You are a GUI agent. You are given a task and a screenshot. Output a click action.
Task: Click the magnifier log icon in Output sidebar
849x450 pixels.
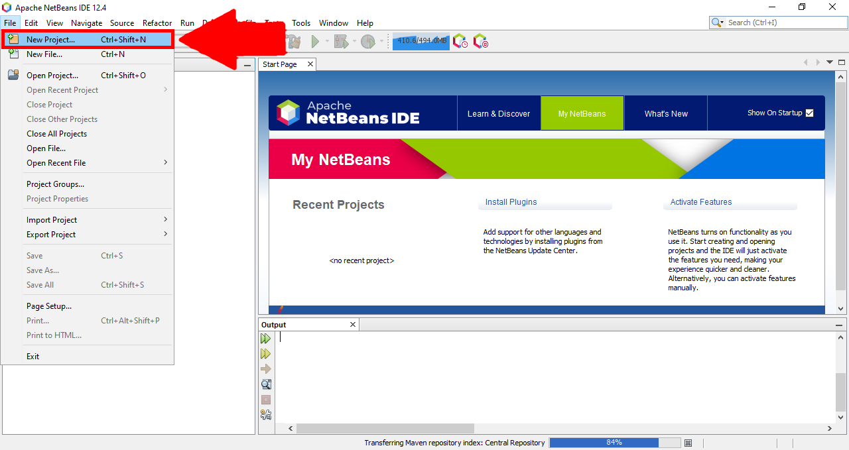point(266,384)
